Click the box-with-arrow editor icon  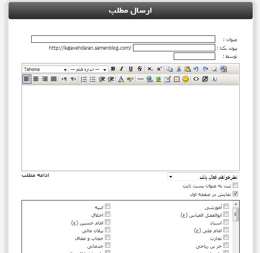click(x=205, y=79)
